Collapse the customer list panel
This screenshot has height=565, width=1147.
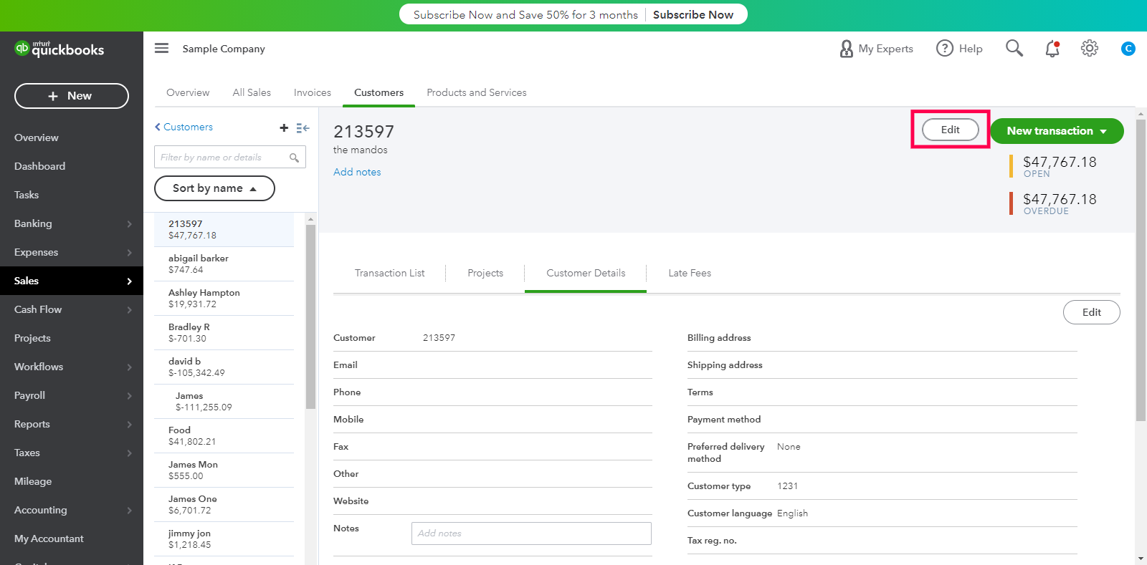(303, 127)
